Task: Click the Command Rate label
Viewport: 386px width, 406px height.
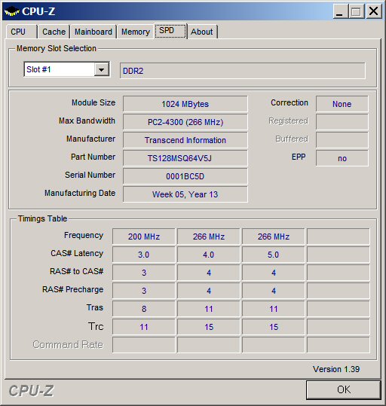Action: (68, 345)
